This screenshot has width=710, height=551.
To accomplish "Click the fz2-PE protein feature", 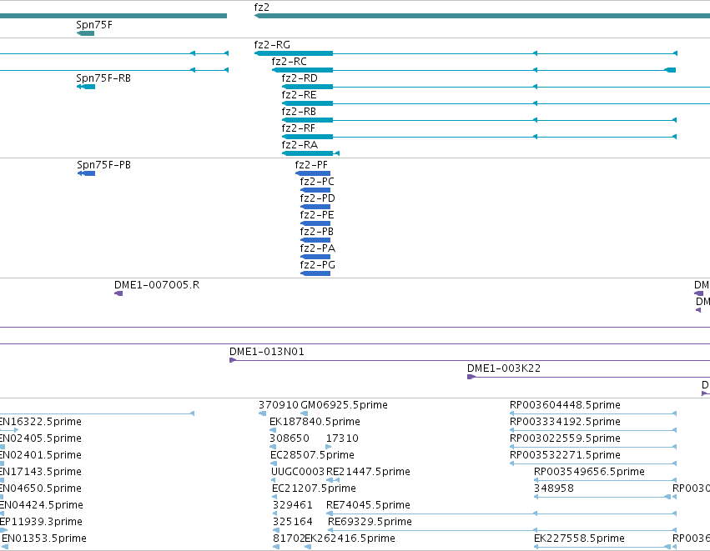I will point(315,223).
